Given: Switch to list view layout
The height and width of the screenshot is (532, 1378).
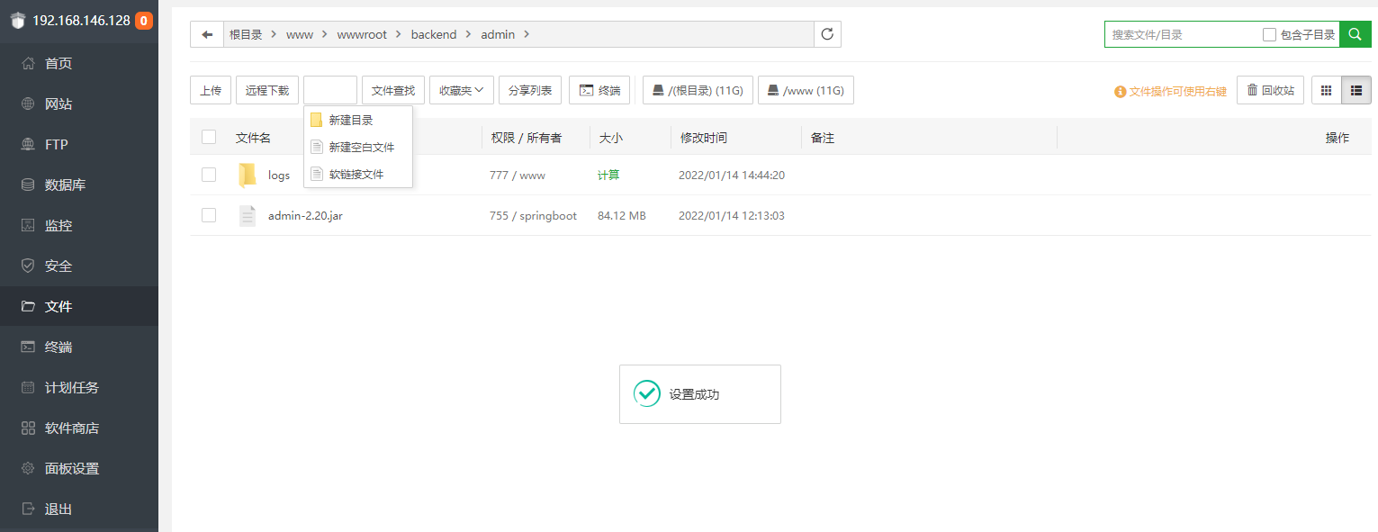Looking at the screenshot, I should coord(1356,90).
